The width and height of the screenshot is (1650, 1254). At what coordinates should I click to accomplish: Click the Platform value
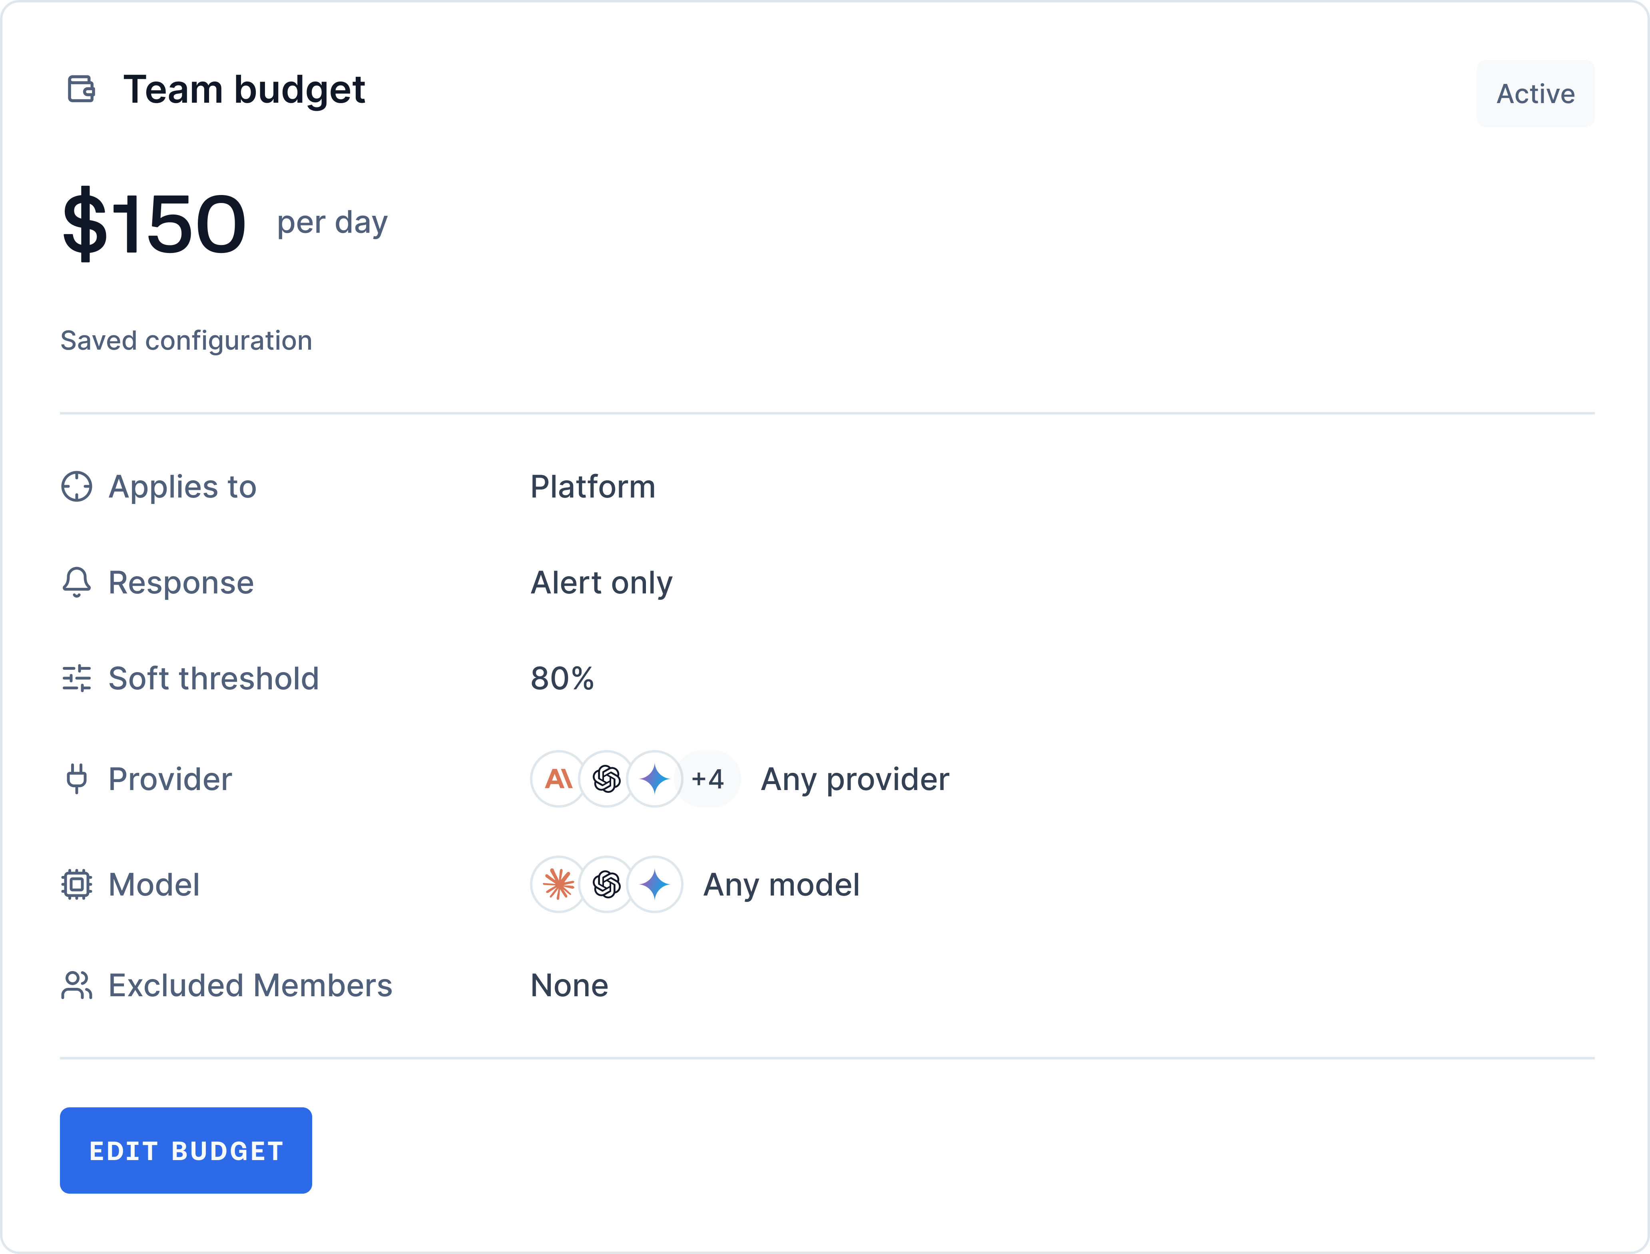[593, 487]
